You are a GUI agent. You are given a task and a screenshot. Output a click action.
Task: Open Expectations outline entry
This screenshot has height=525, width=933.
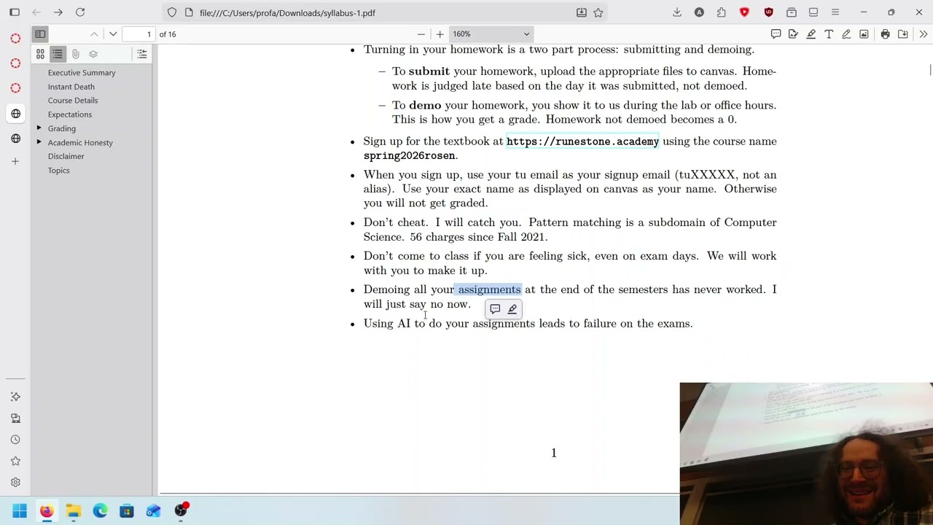pyautogui.click(x=70, y=114)
